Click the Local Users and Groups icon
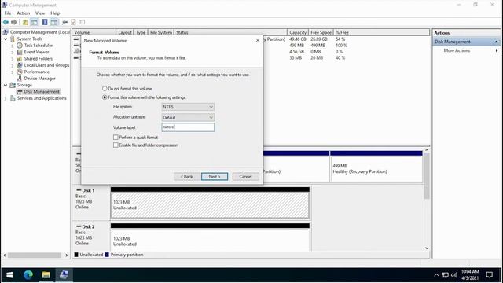This screenshot has height=283, width=503. click(x=19, y=65)
